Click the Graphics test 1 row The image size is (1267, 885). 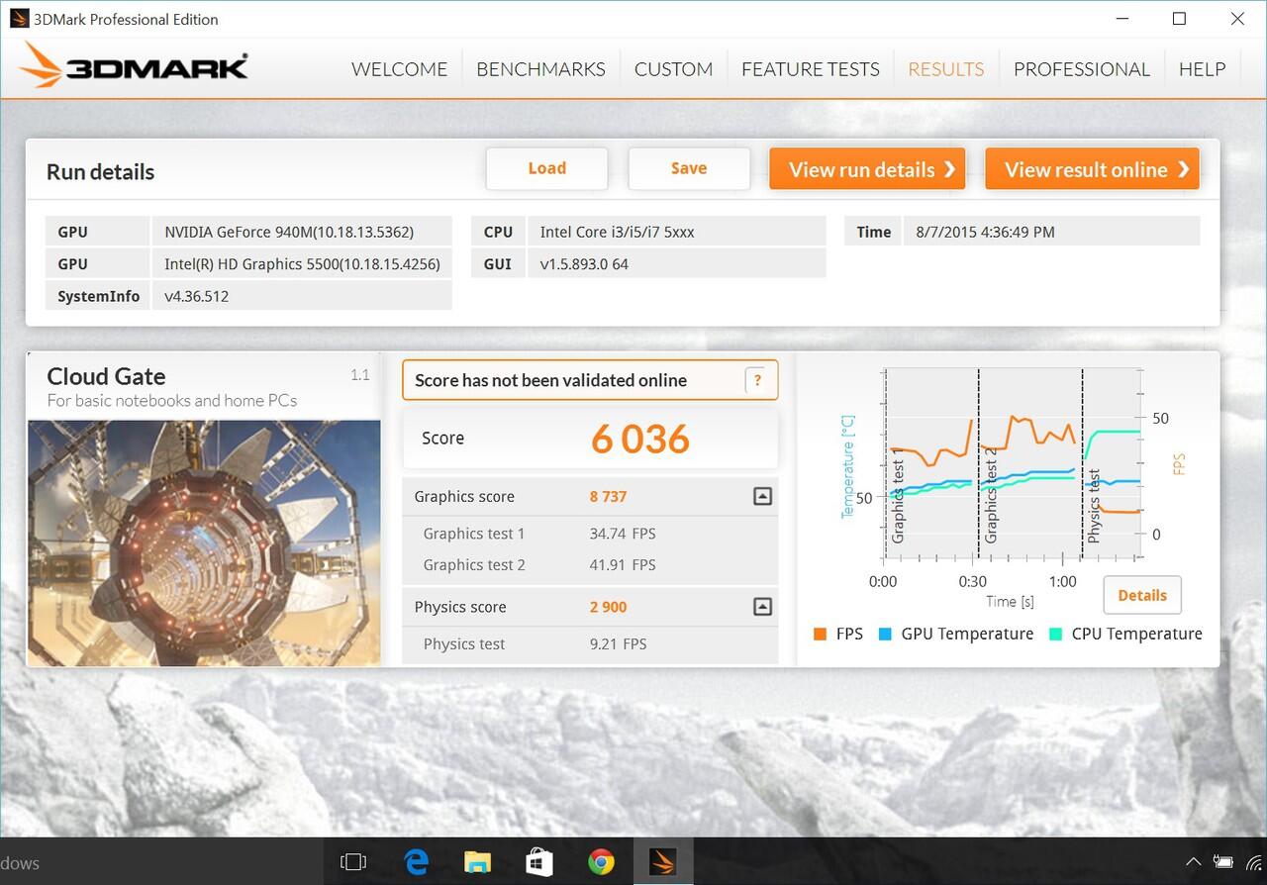[590, 534]
